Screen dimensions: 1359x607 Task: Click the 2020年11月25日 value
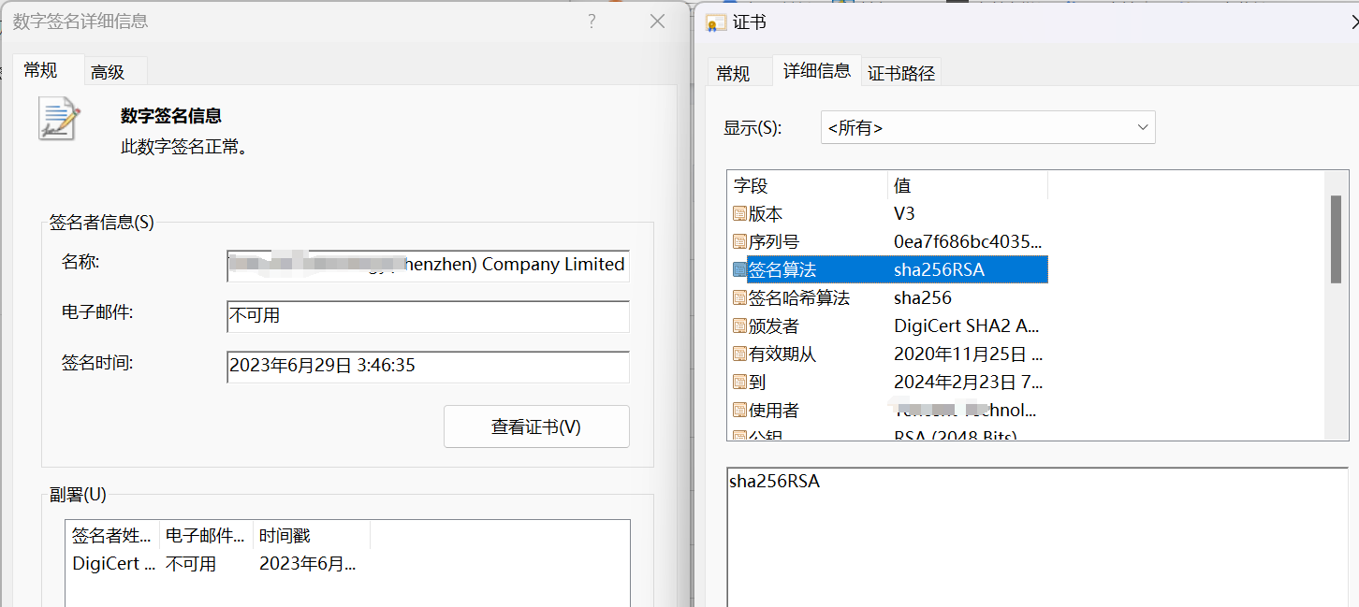tap(968, 354)
